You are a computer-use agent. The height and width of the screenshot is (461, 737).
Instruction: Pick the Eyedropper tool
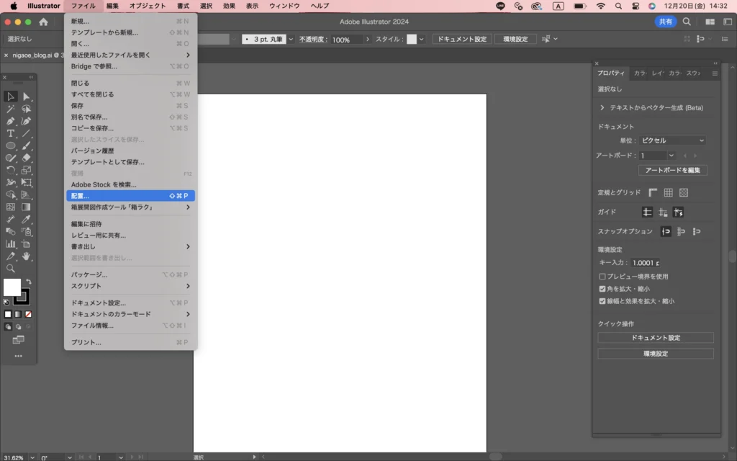27,219
